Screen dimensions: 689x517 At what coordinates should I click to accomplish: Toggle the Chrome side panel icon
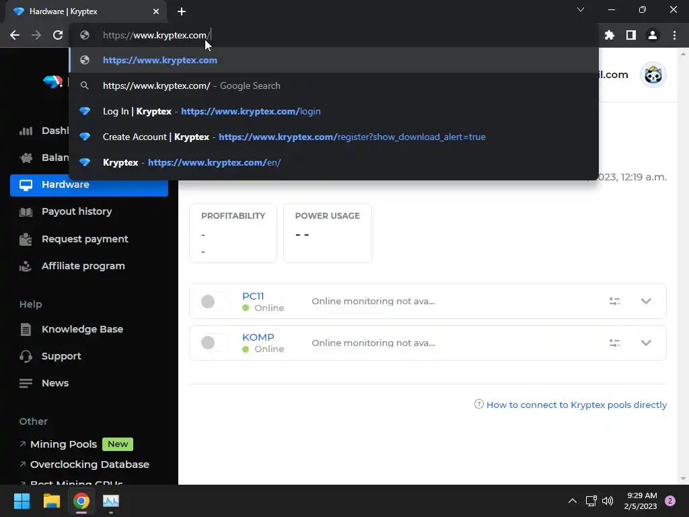631,35
